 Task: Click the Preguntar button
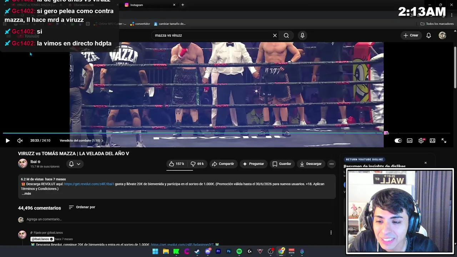tap(253, 164)
